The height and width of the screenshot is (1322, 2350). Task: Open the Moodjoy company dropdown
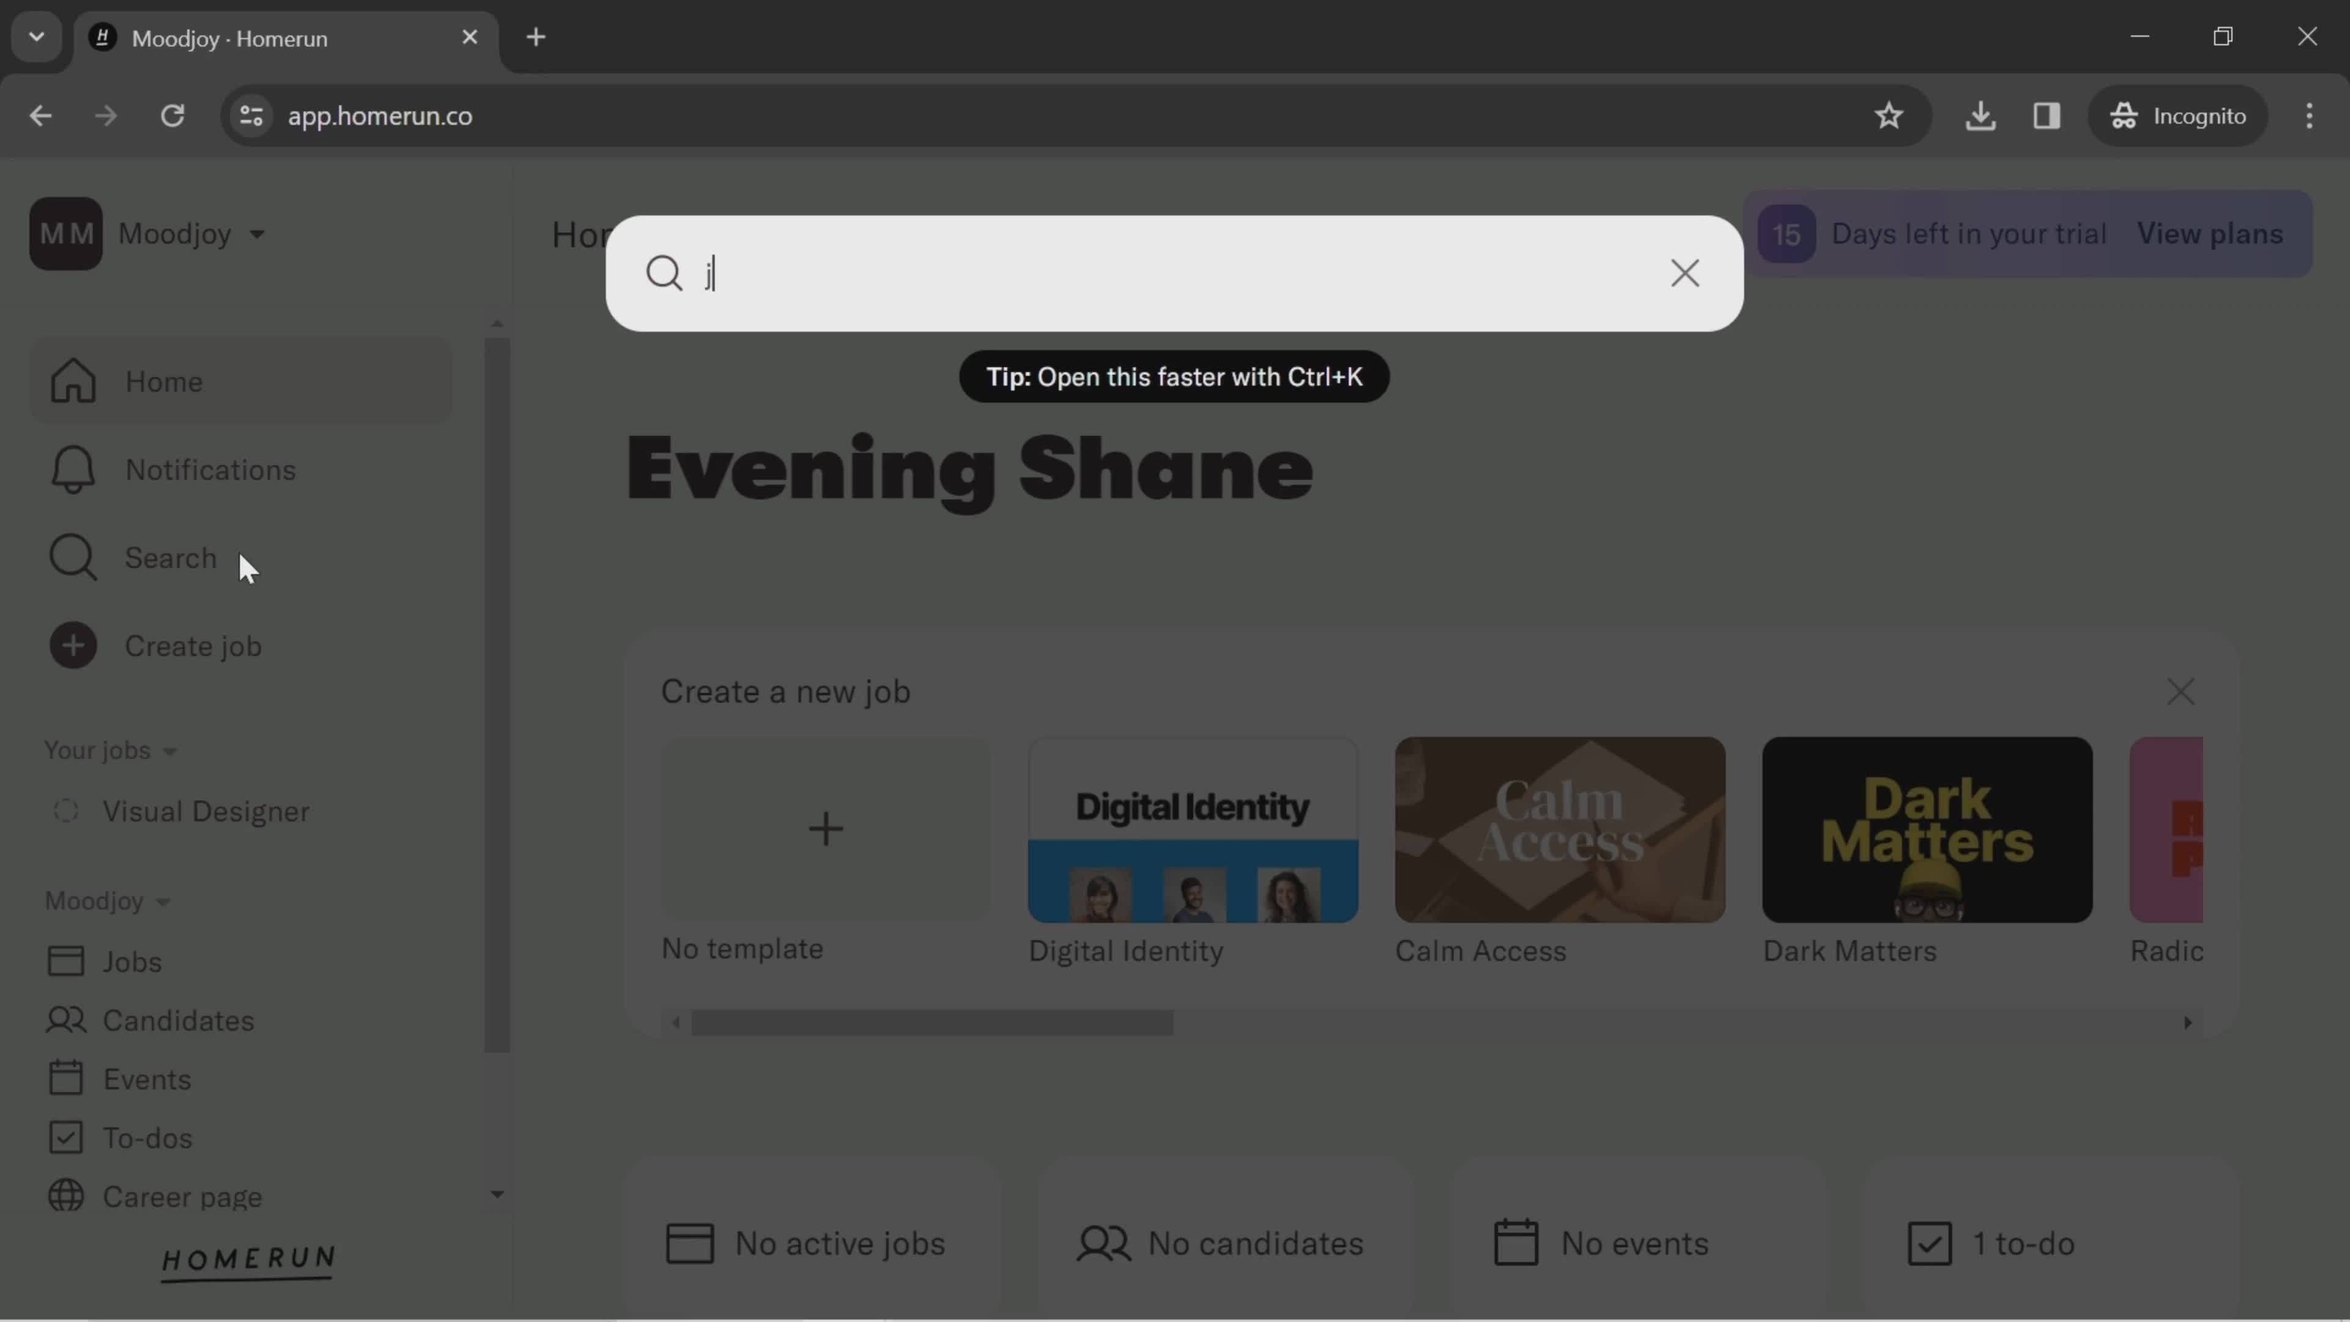point(190,233)
